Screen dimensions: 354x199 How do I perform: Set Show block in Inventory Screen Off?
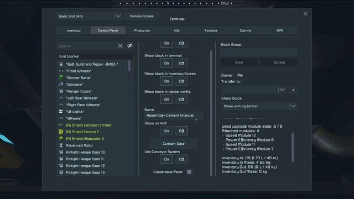click(181, 81)
